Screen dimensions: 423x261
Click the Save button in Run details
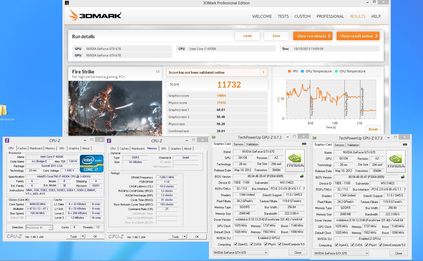click(276, 36)
